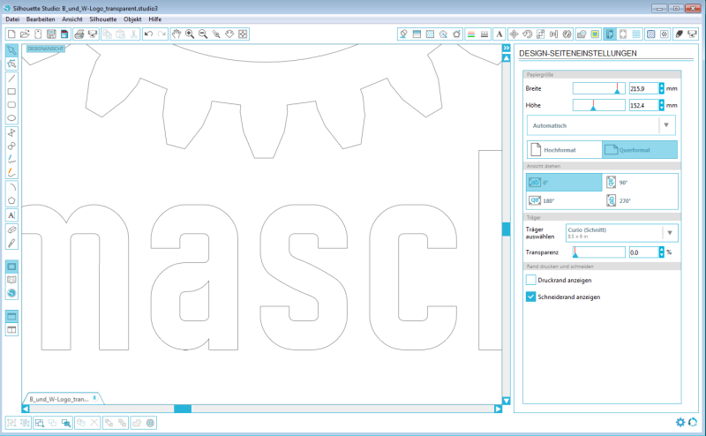
Task: Select the arrow selection tool
Action: 11,50
